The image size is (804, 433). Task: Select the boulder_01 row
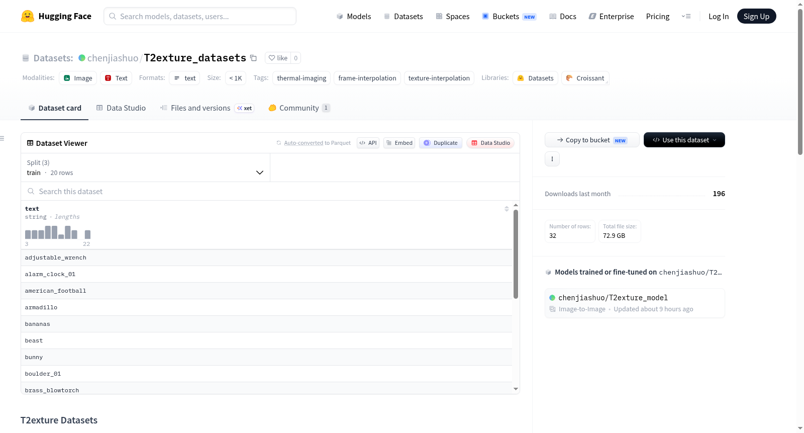point(266,374)
